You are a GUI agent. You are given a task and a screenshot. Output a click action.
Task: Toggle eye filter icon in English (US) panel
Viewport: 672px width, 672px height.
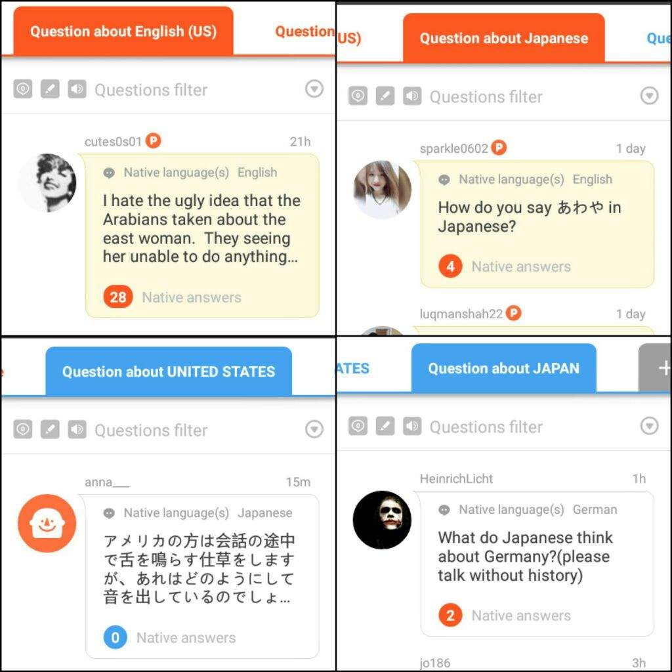(23, 89)
